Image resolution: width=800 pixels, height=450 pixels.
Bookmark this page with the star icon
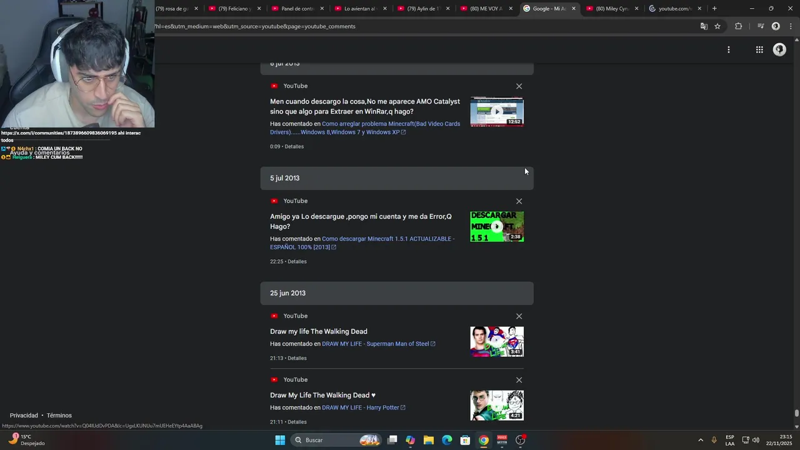click(x=717, y=26)
